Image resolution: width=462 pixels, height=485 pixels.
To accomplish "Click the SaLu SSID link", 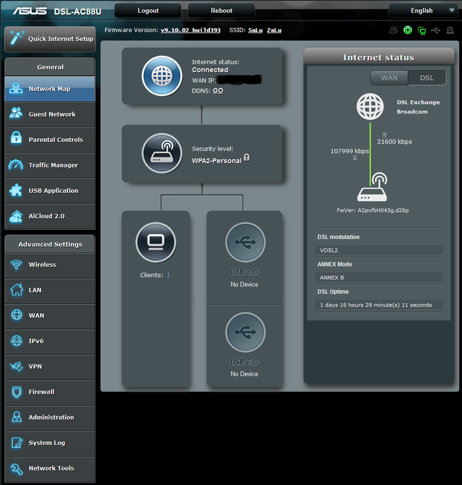I will (256, 30).
